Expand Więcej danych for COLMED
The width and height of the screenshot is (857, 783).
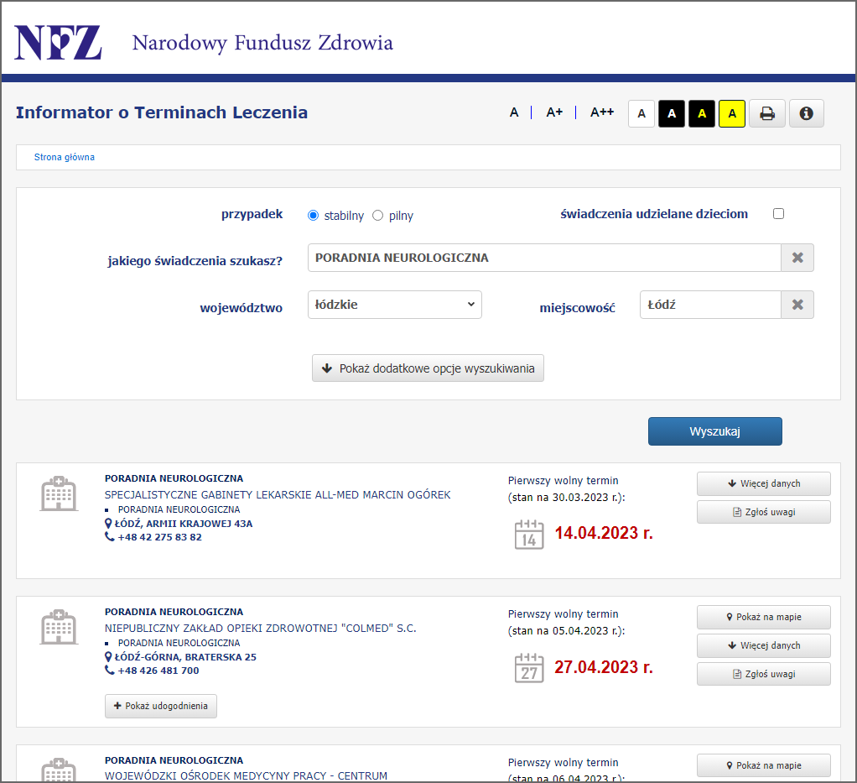coord(764,645)
